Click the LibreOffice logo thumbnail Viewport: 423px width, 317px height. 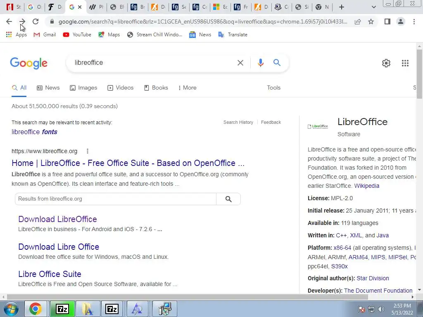pos(318,126)
